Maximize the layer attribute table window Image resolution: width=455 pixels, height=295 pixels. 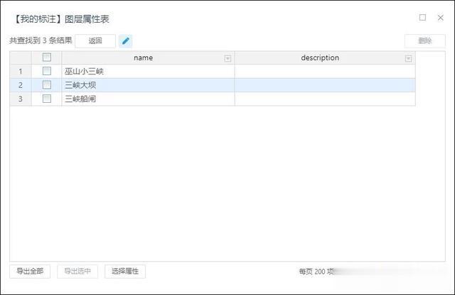422,18
